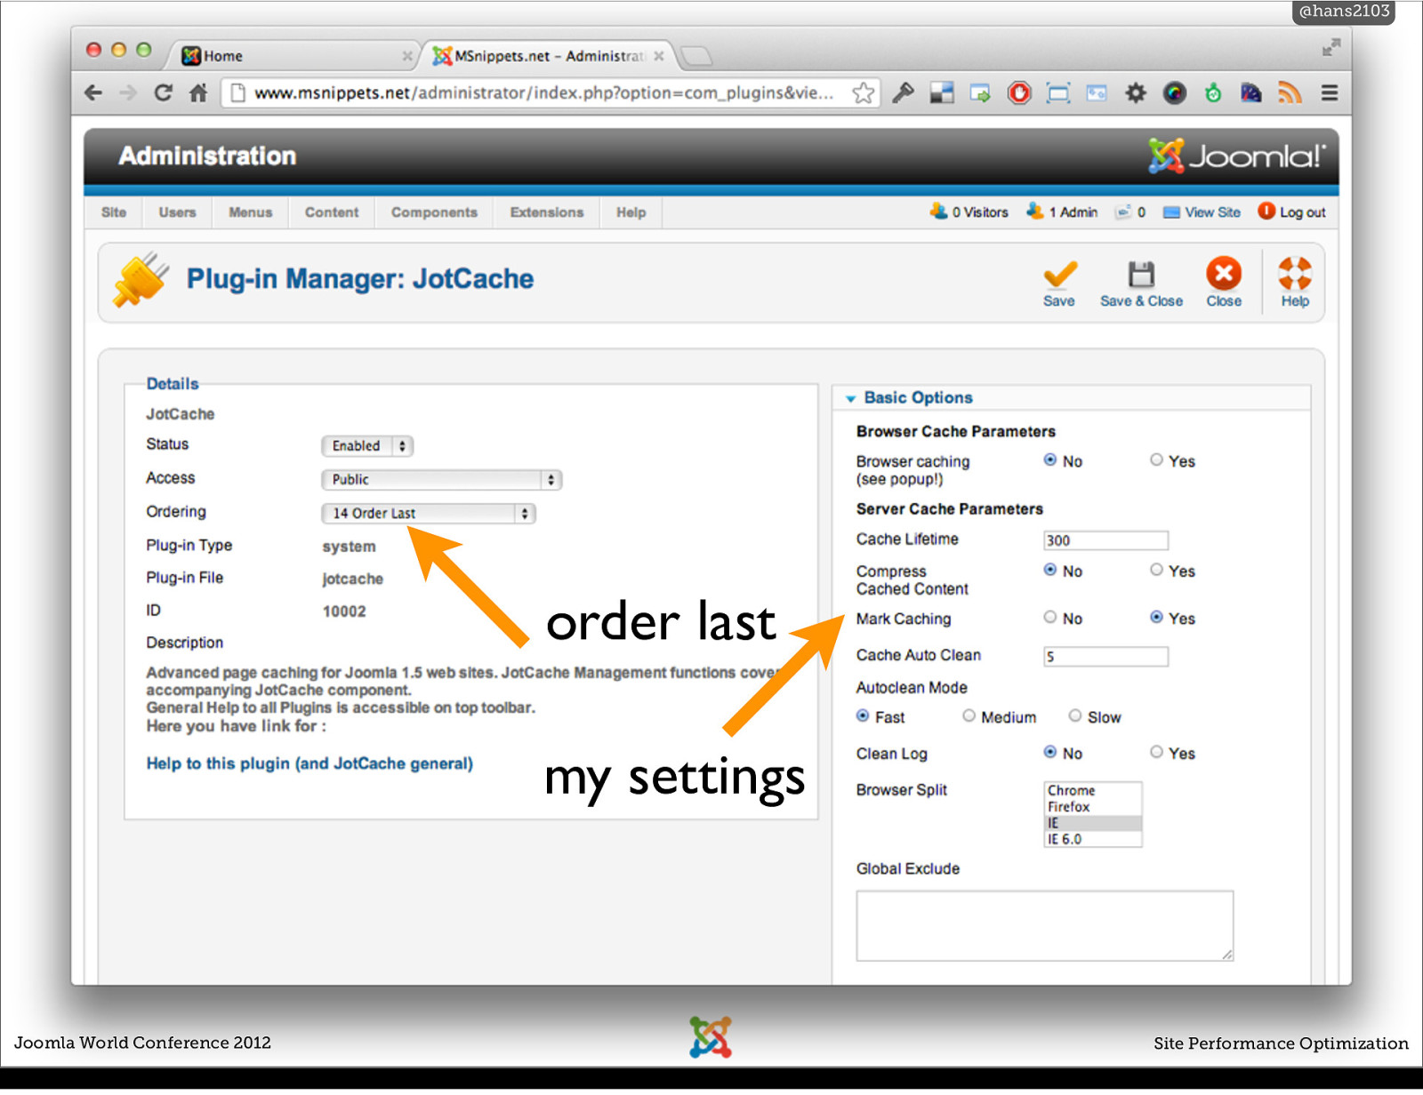Set Clean Log to Yes
1423x1095 pixels.
pyautogui.click(x=1156, y=752)
